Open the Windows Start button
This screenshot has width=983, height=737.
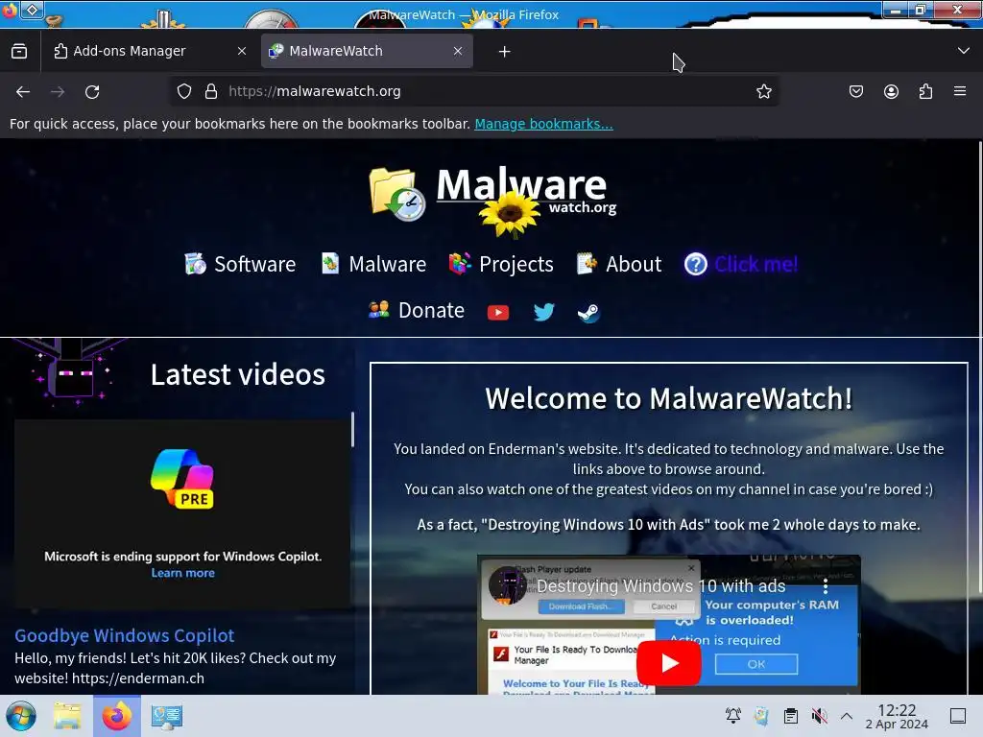coord(21,716)
